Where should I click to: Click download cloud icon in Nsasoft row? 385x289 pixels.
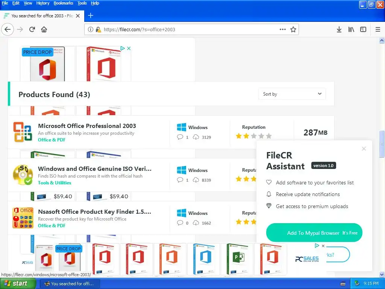click(196, 223)
